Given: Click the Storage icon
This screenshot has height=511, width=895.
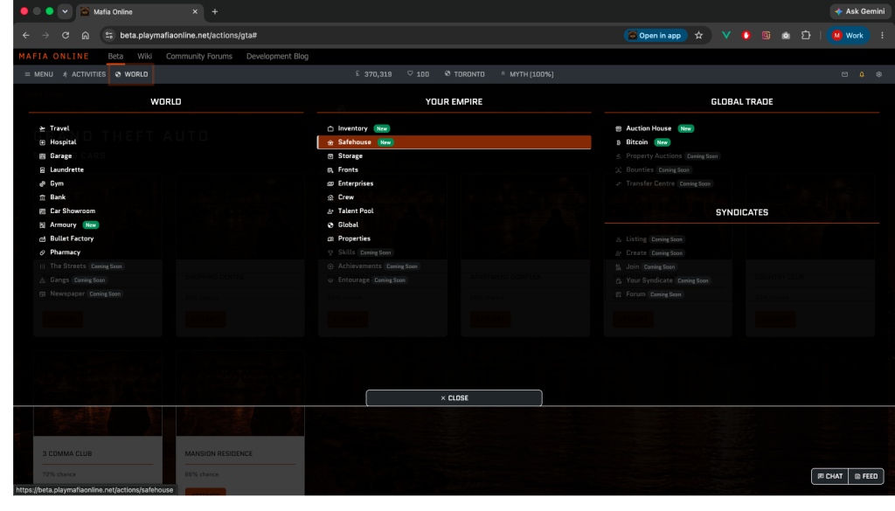Looking at the screenshot, I should 330,155.
